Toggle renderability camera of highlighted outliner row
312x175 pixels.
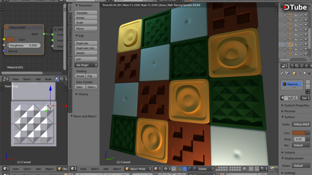pos(306,44)
